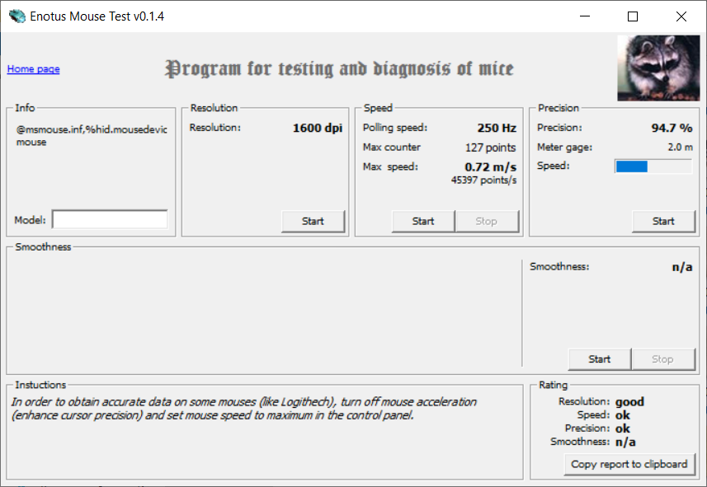Start the Smoothness test

[x=599, y=359]
